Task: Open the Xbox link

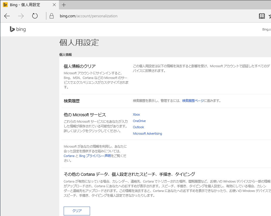Action: coord(136,114)
